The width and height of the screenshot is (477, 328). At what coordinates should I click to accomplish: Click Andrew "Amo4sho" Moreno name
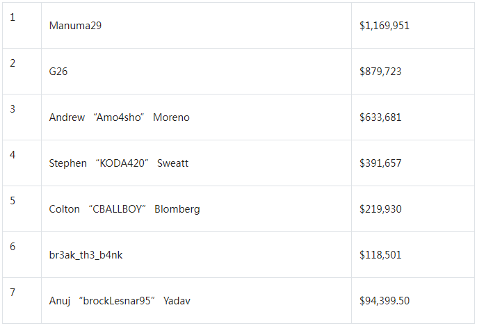pyautogui.click(x=120, y=117)
